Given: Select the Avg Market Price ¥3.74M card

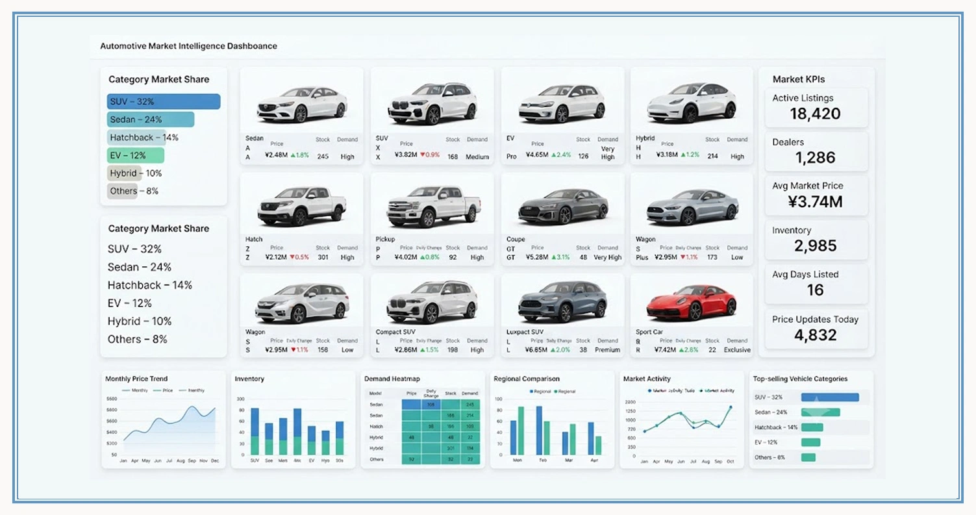Looking at the screenshot, I should pos(816,195).
